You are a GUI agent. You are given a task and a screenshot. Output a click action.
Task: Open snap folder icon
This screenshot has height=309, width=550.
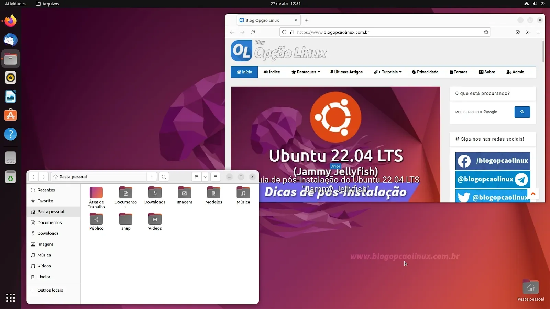126,221
